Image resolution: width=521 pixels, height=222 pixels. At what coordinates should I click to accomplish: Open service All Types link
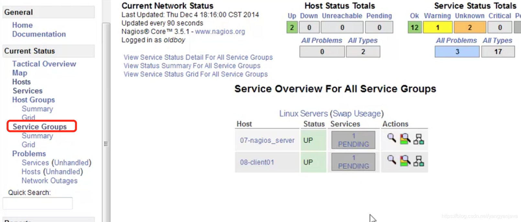[x=497, y=41]
